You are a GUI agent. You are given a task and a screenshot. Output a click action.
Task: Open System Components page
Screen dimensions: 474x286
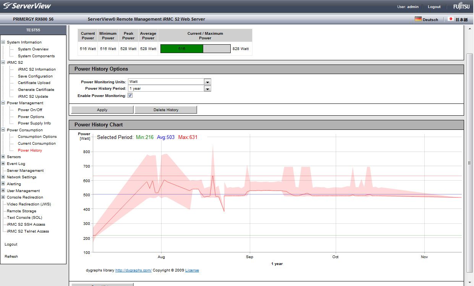point(36,56)
